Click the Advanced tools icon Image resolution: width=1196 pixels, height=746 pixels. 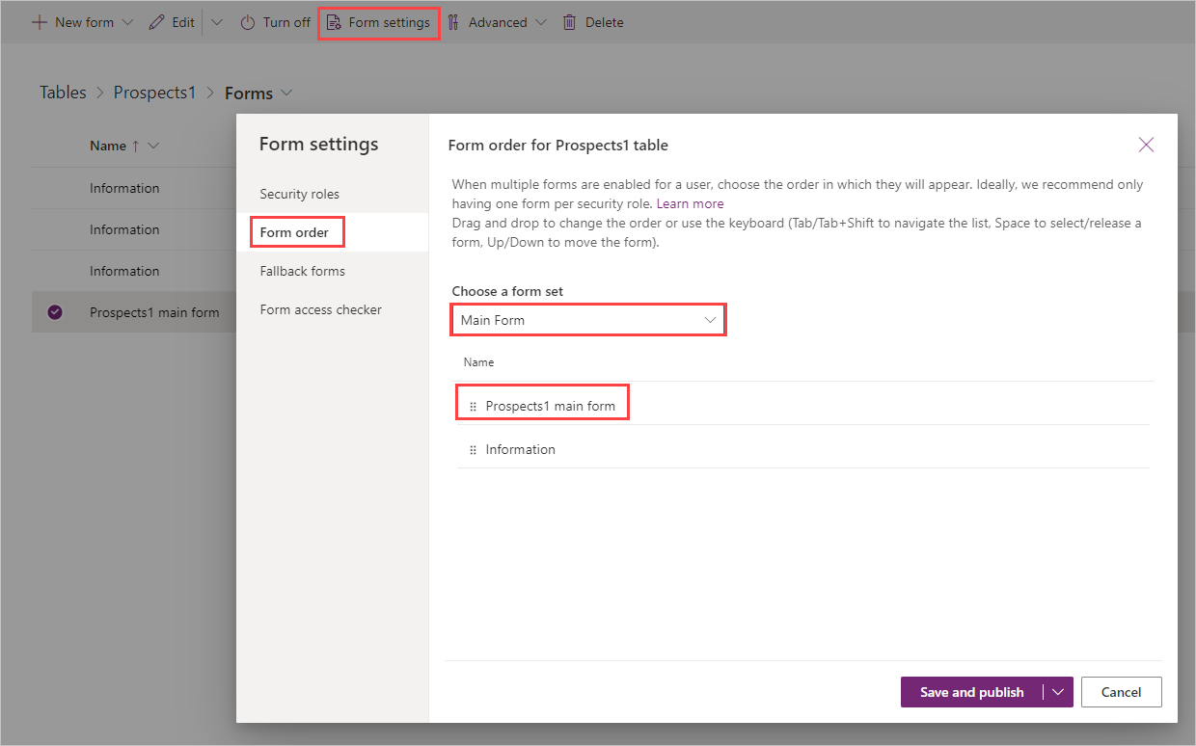point(453,22)
